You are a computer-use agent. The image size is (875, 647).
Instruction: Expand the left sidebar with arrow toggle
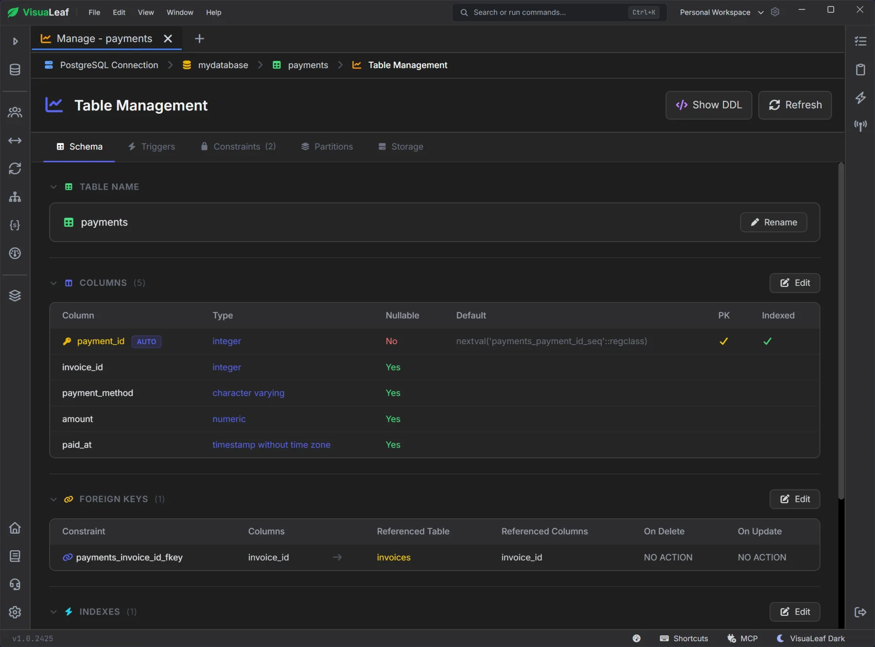[15, 41]
